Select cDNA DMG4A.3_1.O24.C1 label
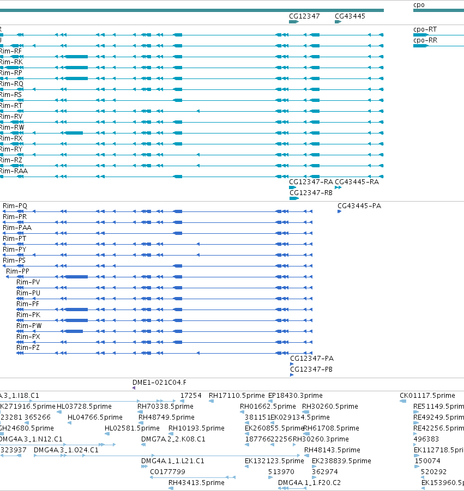464x491 pixels. pyautogui.click(x=66, y=450)
